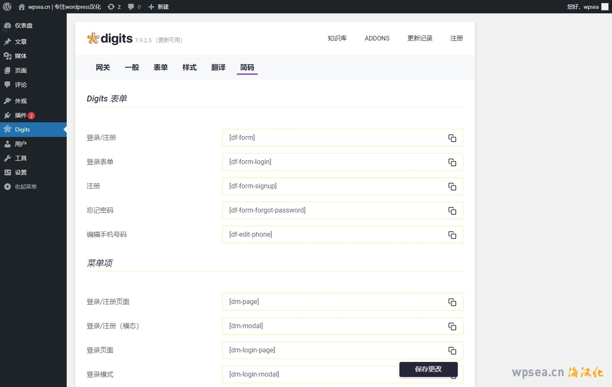Viewport: 612px width, 387px height.
Task: Click the WordPress logo in admin bar
Action: (x=7, y=7)
